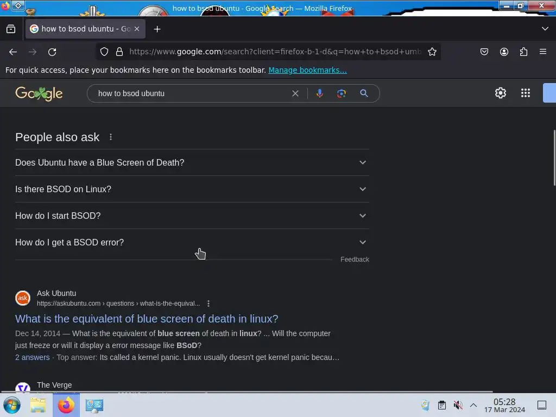Viewport: 556px width, 417px height.
Task: Open Firefox account menu
Action: click(504, 52)
